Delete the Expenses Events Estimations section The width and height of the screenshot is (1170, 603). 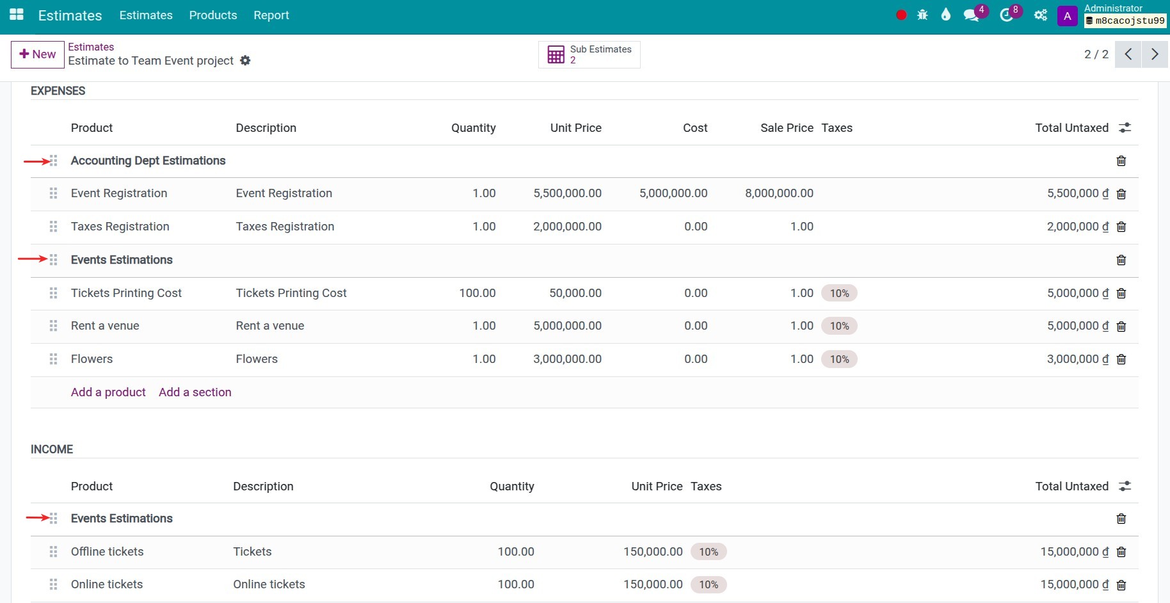point(1121,260)
